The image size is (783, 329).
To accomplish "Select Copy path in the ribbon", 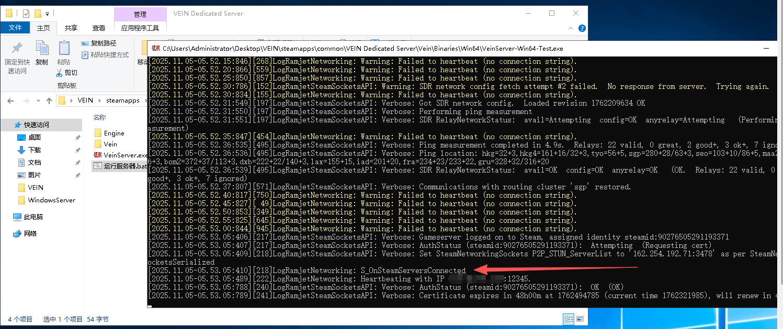I will click(x=99, y=43).
